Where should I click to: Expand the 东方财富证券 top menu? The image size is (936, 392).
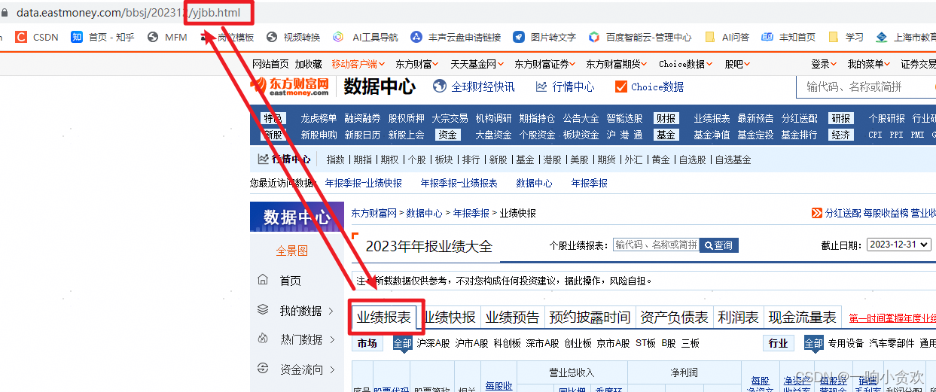(x=545, y=64)
